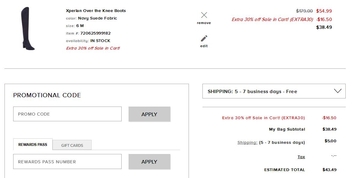
Task: Click the item number 720625999182
Action: [95, 33]
